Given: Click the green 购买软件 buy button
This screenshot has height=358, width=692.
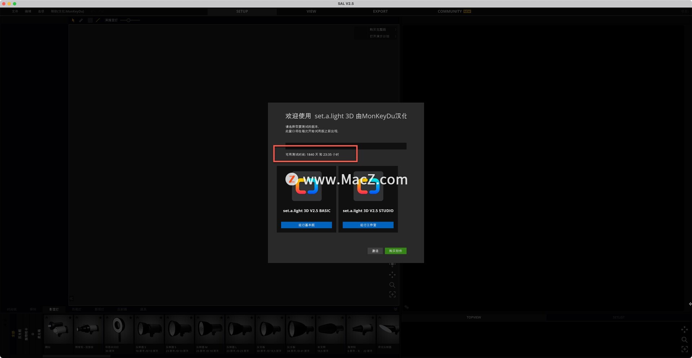Looking at the screenshot, I should (395, 251).
